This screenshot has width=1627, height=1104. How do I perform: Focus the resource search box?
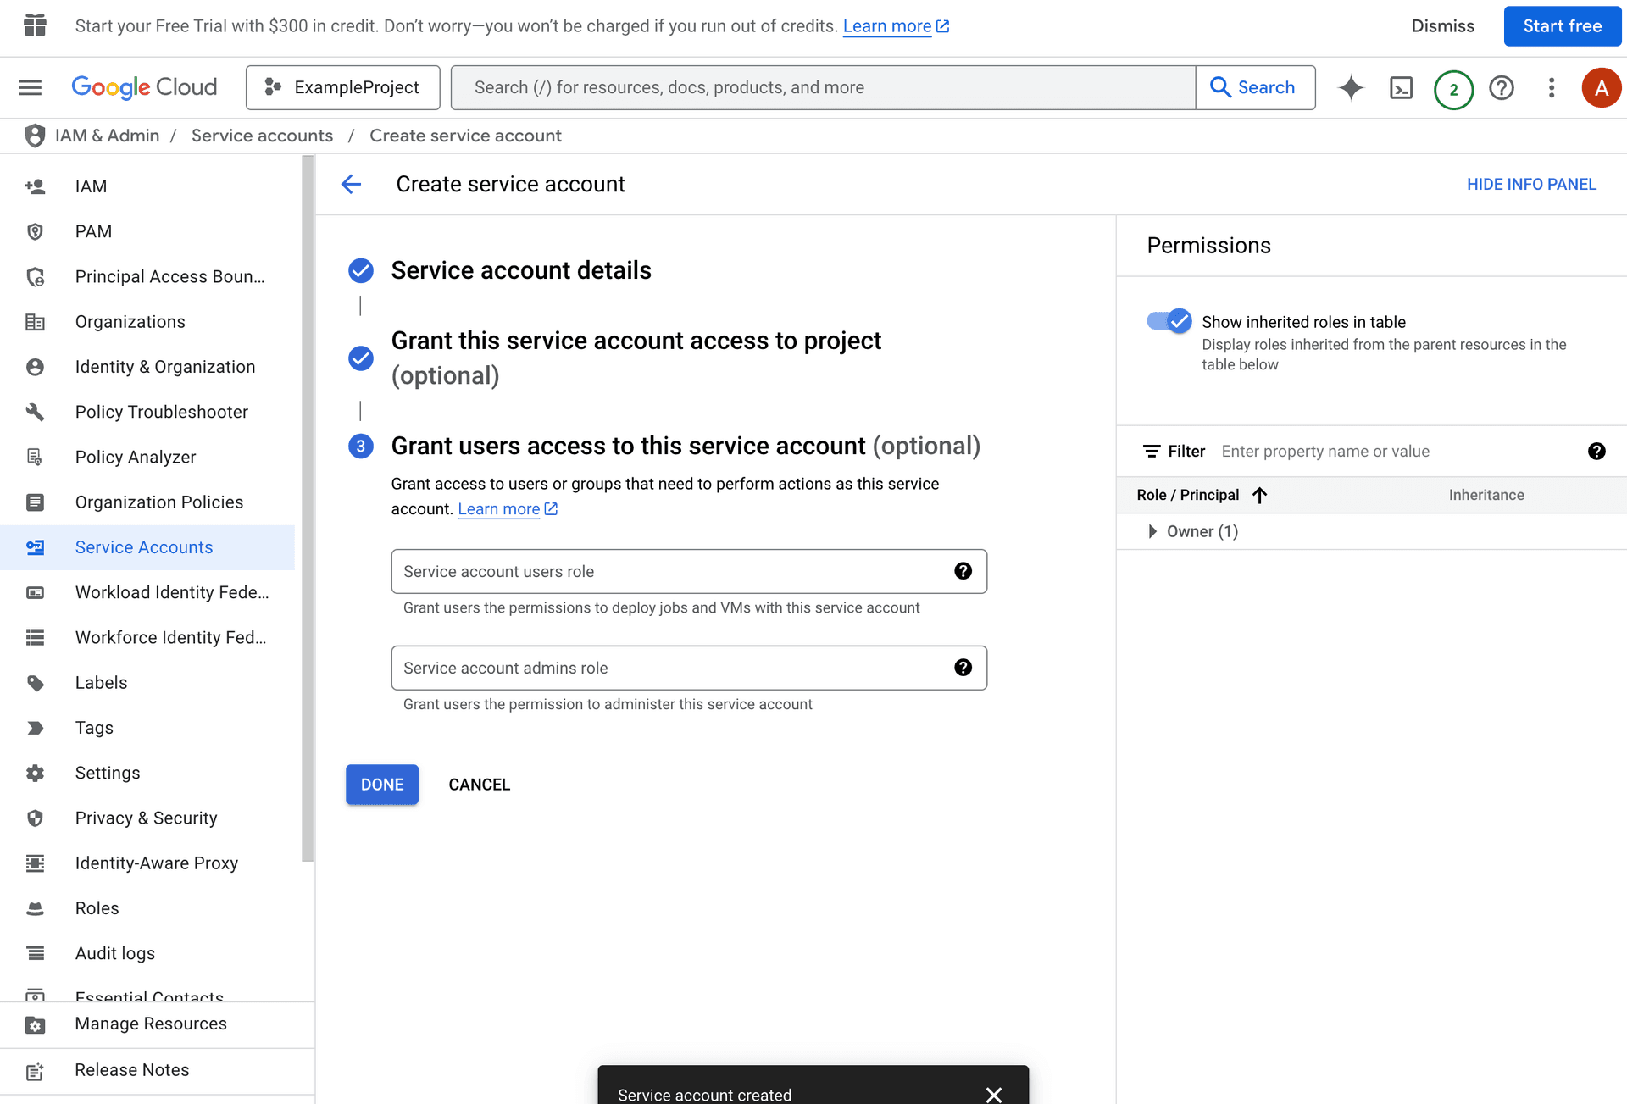pyautogui.click(x=823, y=87)
